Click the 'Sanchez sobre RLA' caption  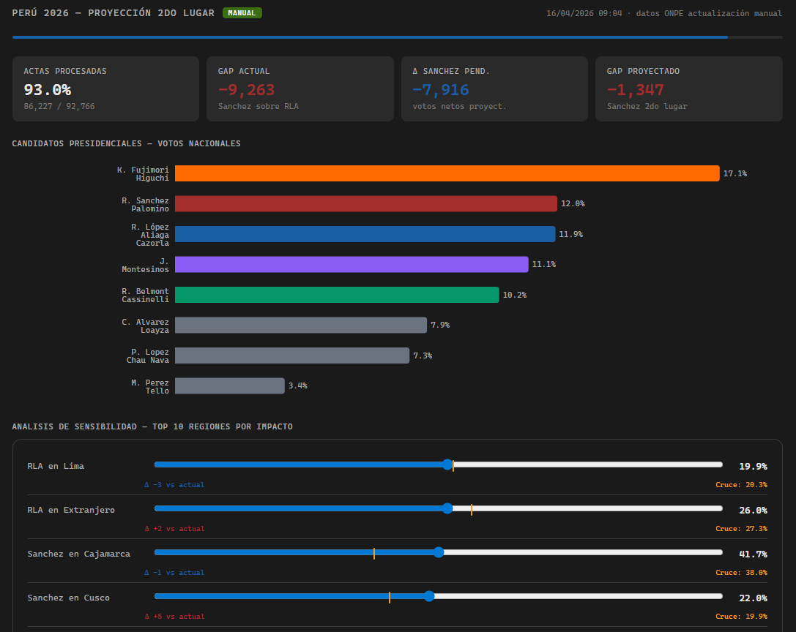pyautogui.click(x=258, y=106)
